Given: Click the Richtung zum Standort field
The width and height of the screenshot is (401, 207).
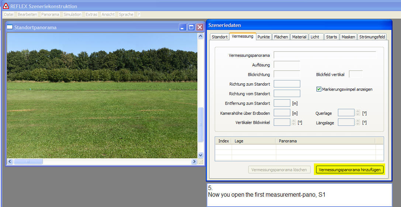Looking at the screenshot, I should pos(287,84).
